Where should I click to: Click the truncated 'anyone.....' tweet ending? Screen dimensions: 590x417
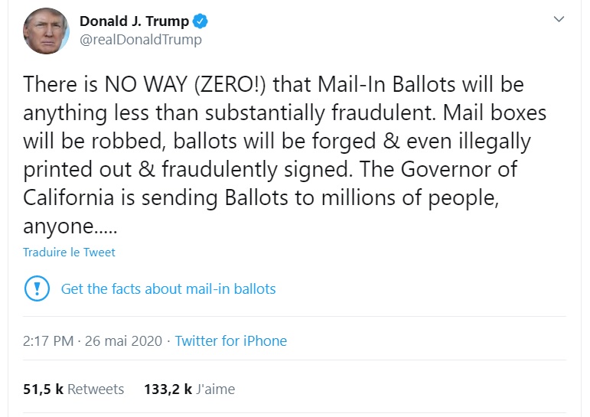68,227
